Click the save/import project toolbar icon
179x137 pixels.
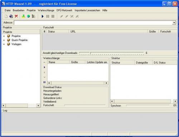point(11,16)
